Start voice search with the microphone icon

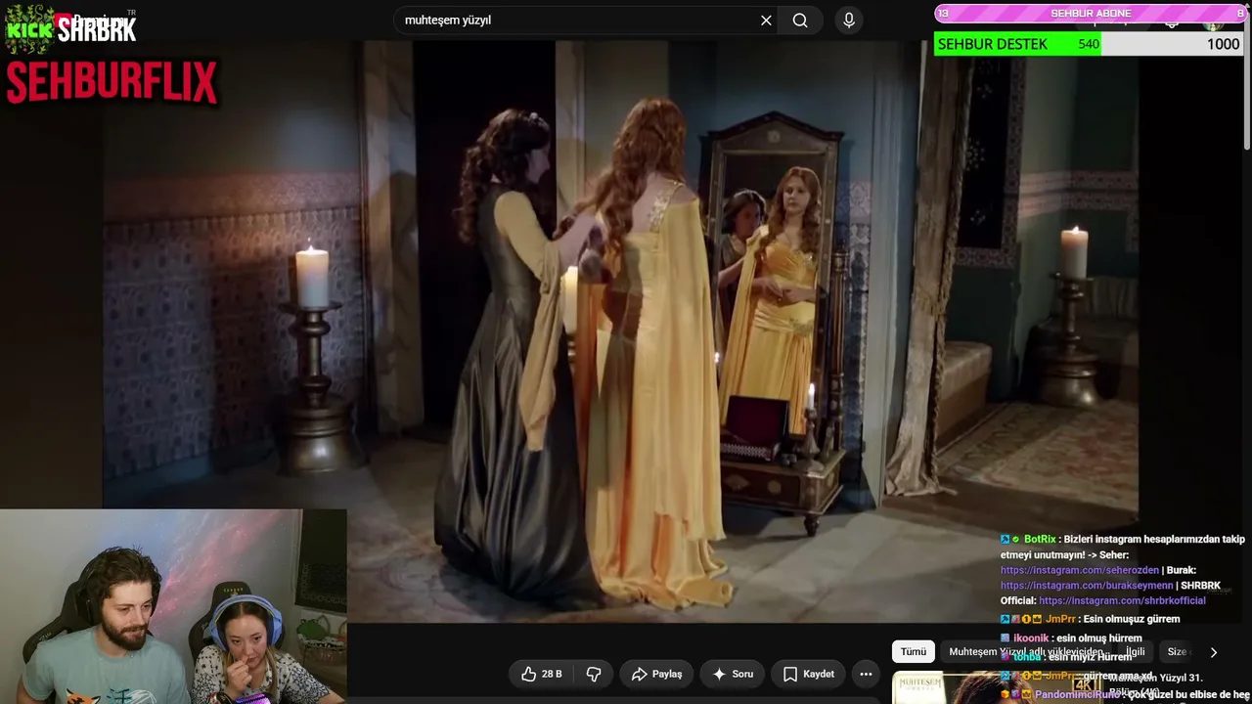tap(849, 21)
